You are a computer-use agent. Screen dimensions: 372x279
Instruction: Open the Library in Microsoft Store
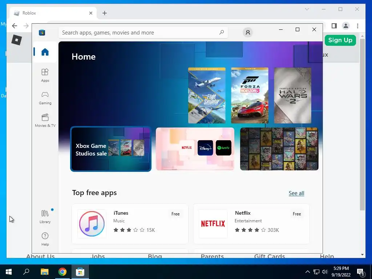click(x=45, y=216)
